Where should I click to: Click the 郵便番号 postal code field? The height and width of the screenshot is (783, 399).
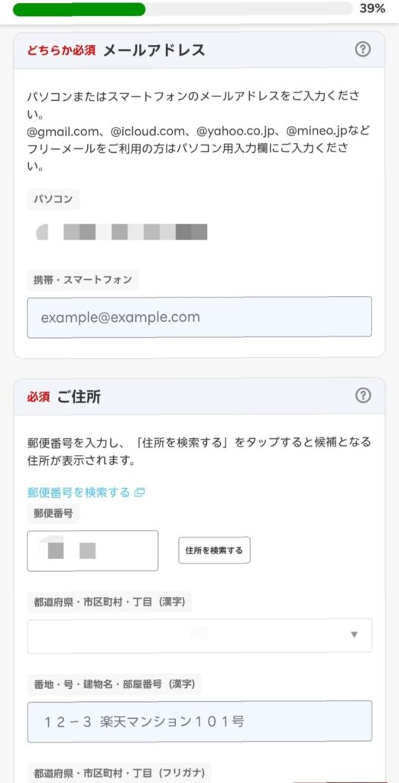(x=93, y=551)
